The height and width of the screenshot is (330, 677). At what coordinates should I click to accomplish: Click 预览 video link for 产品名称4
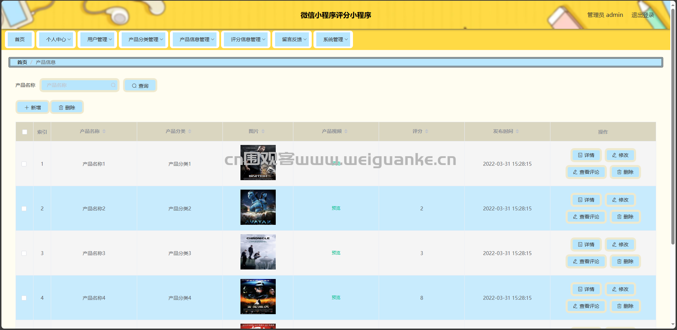[336, 298]
